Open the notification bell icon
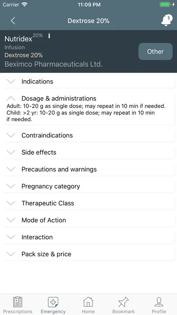The height and width of the screenshot is (315, 177). tap(167, 20)
